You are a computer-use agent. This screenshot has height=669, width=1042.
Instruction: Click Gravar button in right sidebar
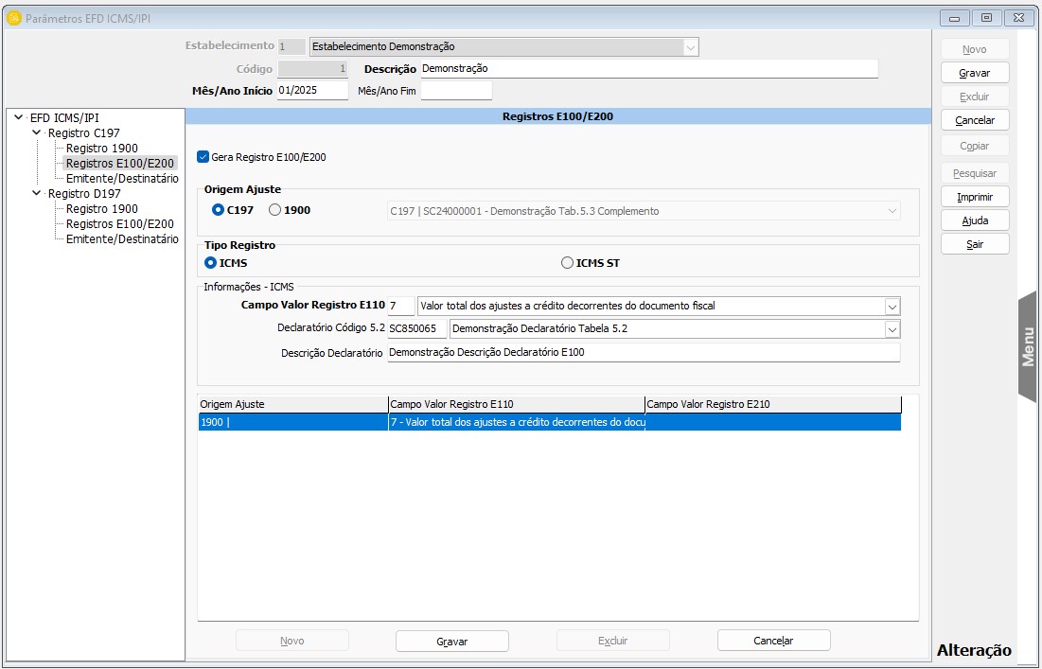point(974,73)
